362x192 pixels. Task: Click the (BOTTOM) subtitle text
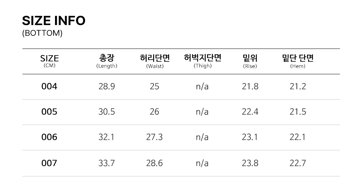(x=42, y=33)
